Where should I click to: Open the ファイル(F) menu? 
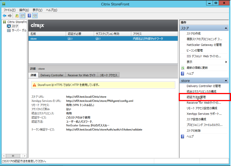click(x=10, y=10)
